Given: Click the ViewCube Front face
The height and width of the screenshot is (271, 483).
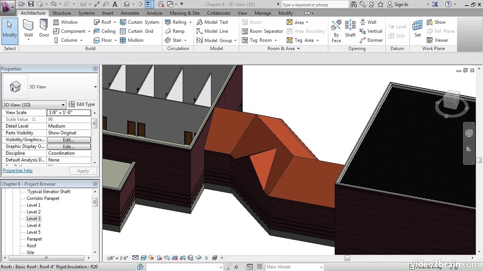Looking at the screenshot, I should click(x=450, y=103).
